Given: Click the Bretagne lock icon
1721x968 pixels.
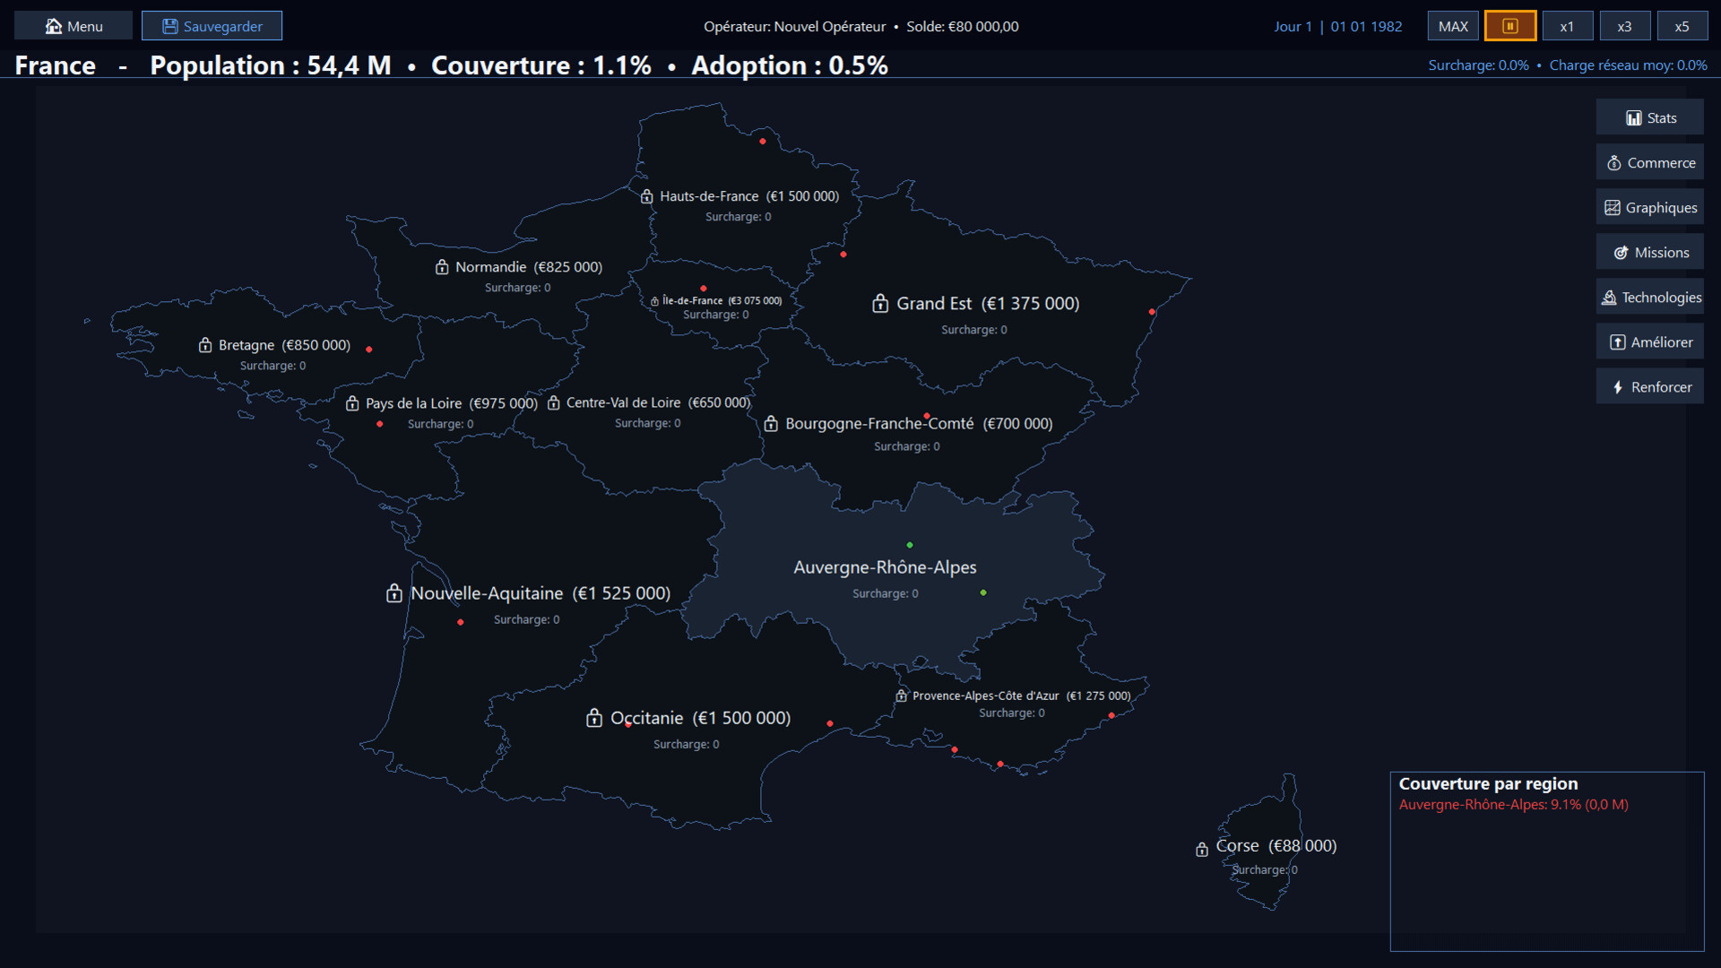Looking at the screenshot, I should coord(205,345).
